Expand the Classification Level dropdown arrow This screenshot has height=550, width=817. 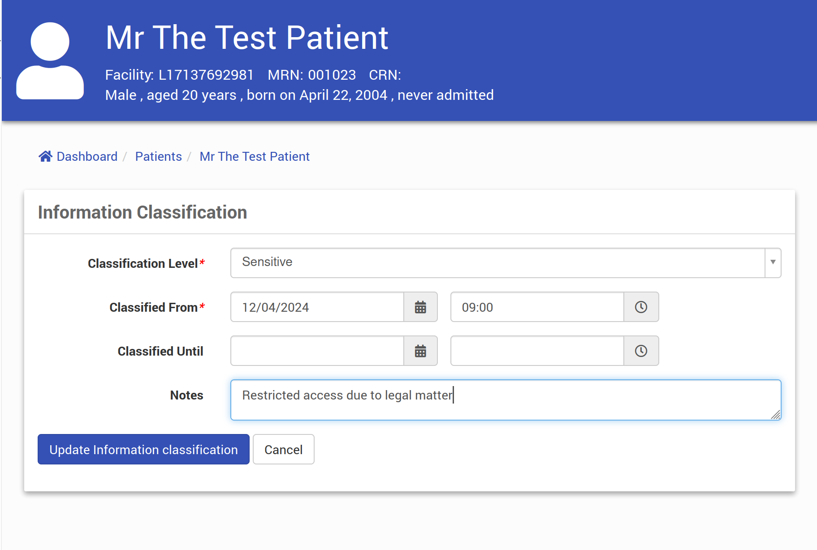pos(773,262)
